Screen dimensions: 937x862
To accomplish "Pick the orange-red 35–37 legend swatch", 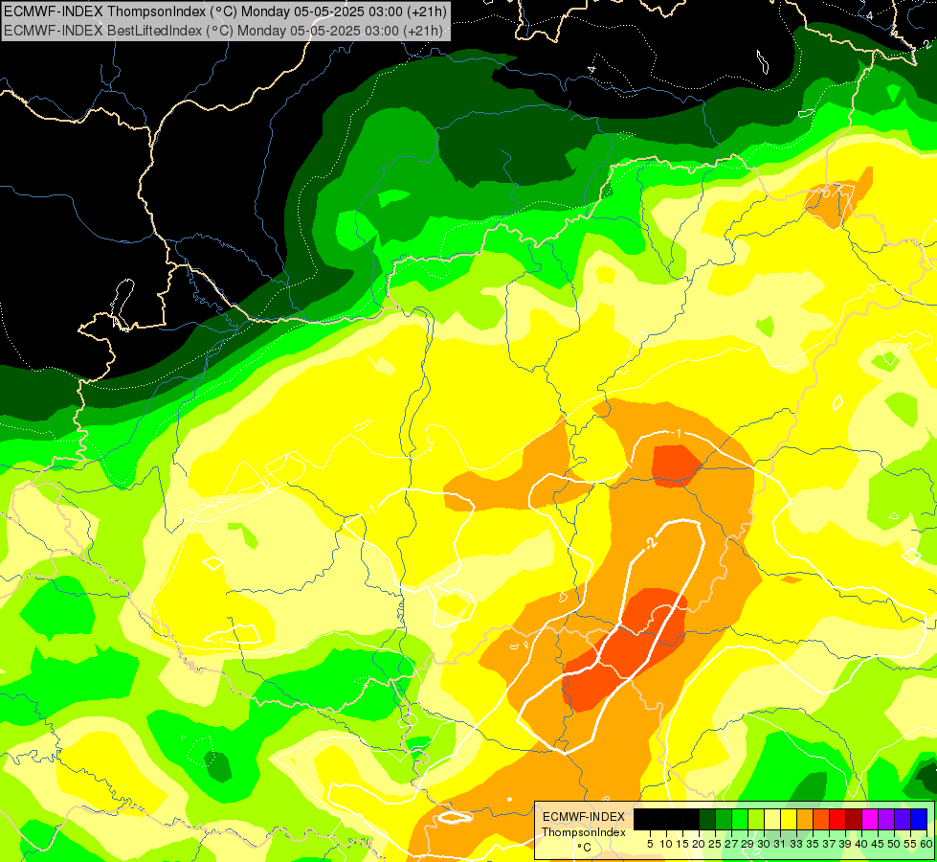I will [x=821, y=819].
